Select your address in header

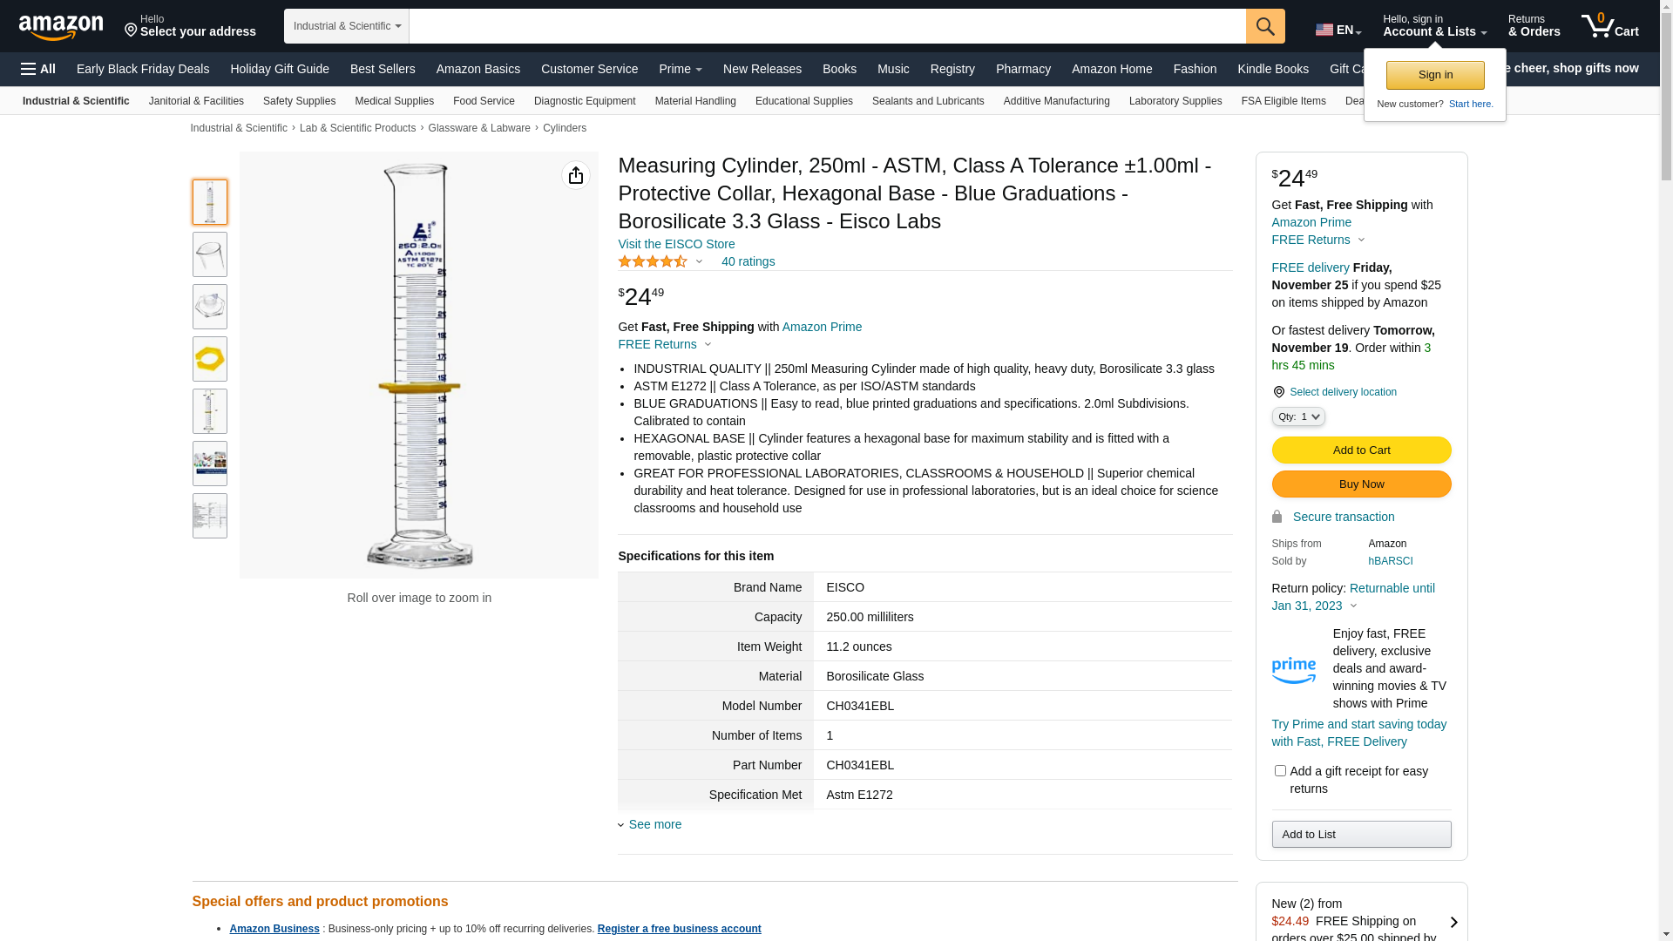[x=190, y=26]
